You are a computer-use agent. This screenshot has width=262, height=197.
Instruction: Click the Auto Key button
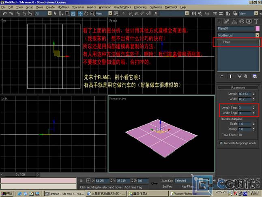coord(167,181)
